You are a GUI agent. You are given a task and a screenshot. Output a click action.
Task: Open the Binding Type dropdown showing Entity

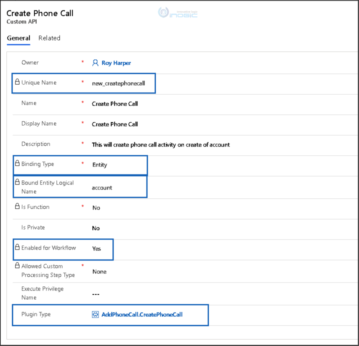[100, 165]
